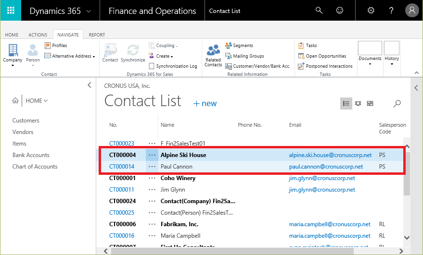Click the + new contact button
This screenshot has width=423, height=255.
point(205,103)
